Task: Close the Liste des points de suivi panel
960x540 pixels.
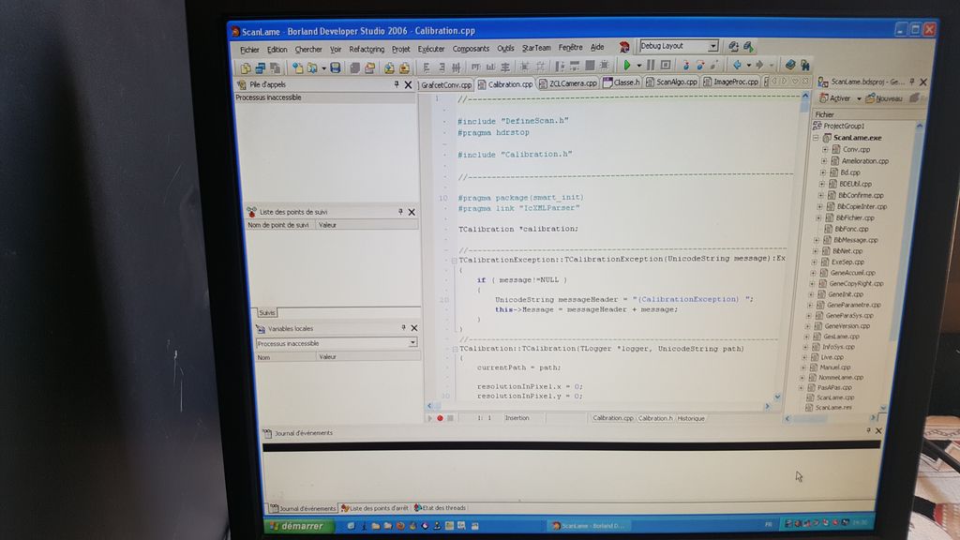Action: [412, 212]
